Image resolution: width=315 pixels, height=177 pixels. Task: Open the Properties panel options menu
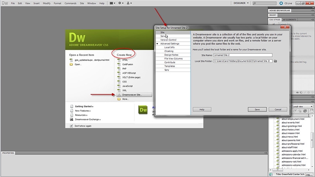(266, 153)
